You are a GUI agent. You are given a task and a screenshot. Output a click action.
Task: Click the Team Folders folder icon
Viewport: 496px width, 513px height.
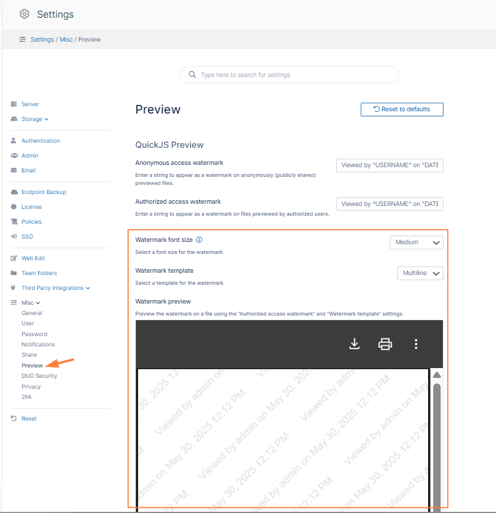[x=14, y=273]
